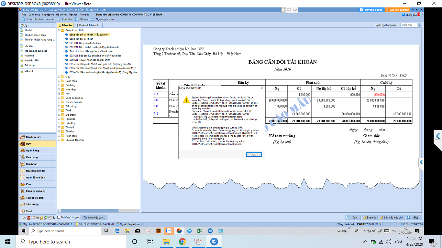Expand the Ngân hàng report folder
442x248 pixels.
tap(59, 81)
